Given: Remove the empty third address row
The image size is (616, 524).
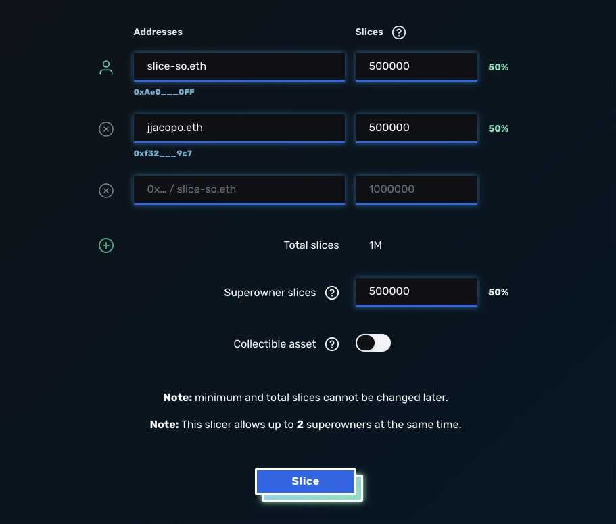Looking at the screenshot, I should pyautogui.click(x=105, y=191).
